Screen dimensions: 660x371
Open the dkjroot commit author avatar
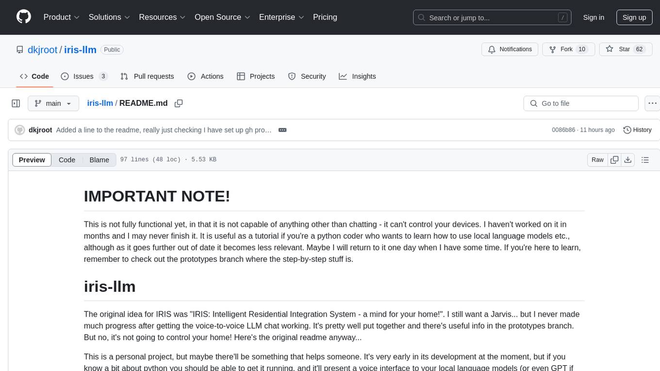pyautogui.click(x=20, y=130)
